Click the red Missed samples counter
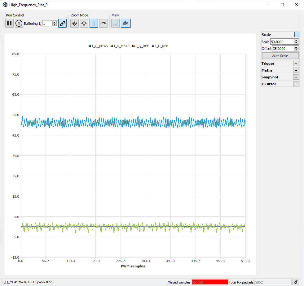Screen dimensions: 304x286 [x=209, y=282]
